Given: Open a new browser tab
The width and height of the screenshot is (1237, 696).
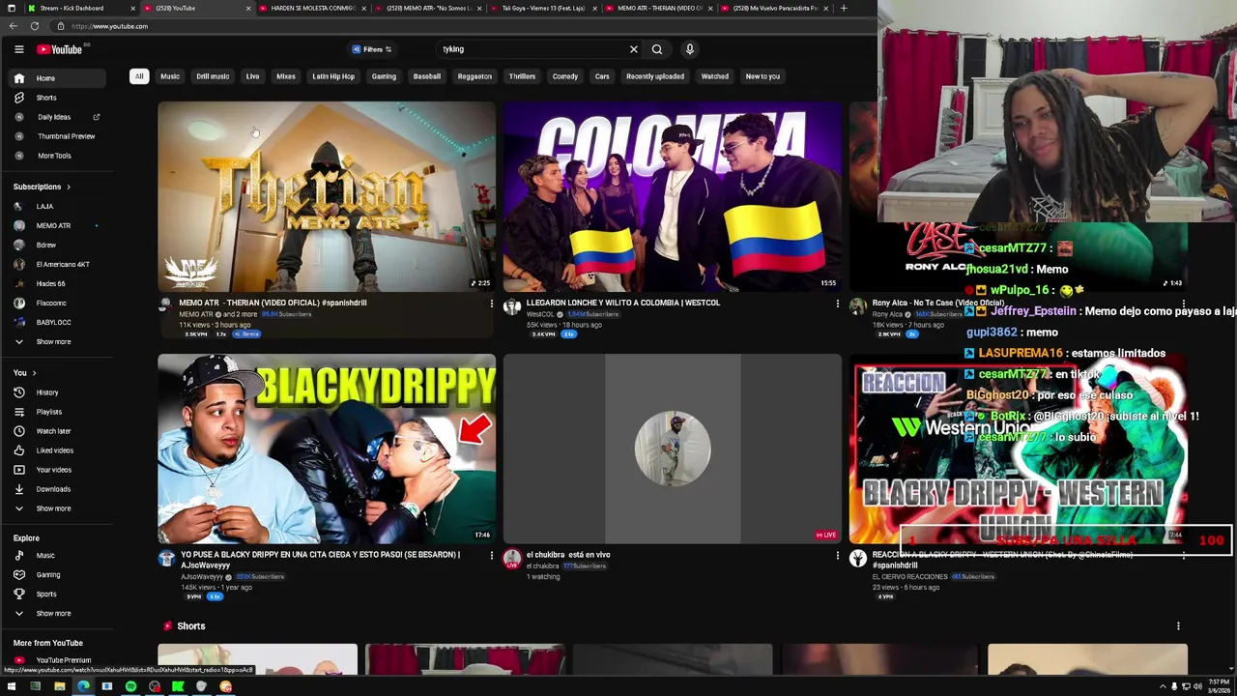Looking at the screenshot, I should tap(844, 8).
